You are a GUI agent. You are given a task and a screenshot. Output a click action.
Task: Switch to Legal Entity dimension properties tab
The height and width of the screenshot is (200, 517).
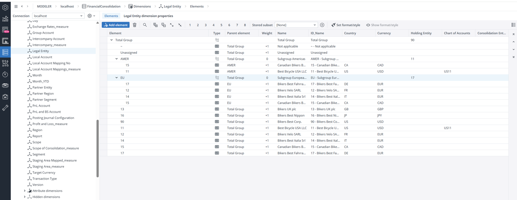coord(148,16)
